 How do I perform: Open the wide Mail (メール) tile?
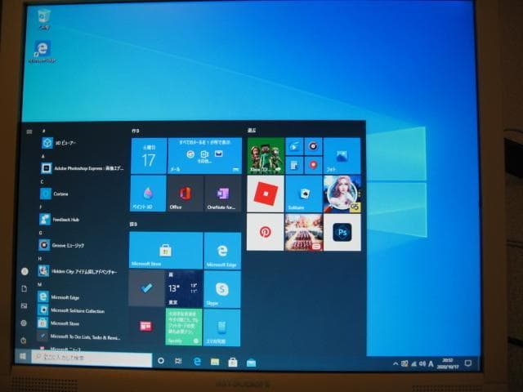point(205,156)
